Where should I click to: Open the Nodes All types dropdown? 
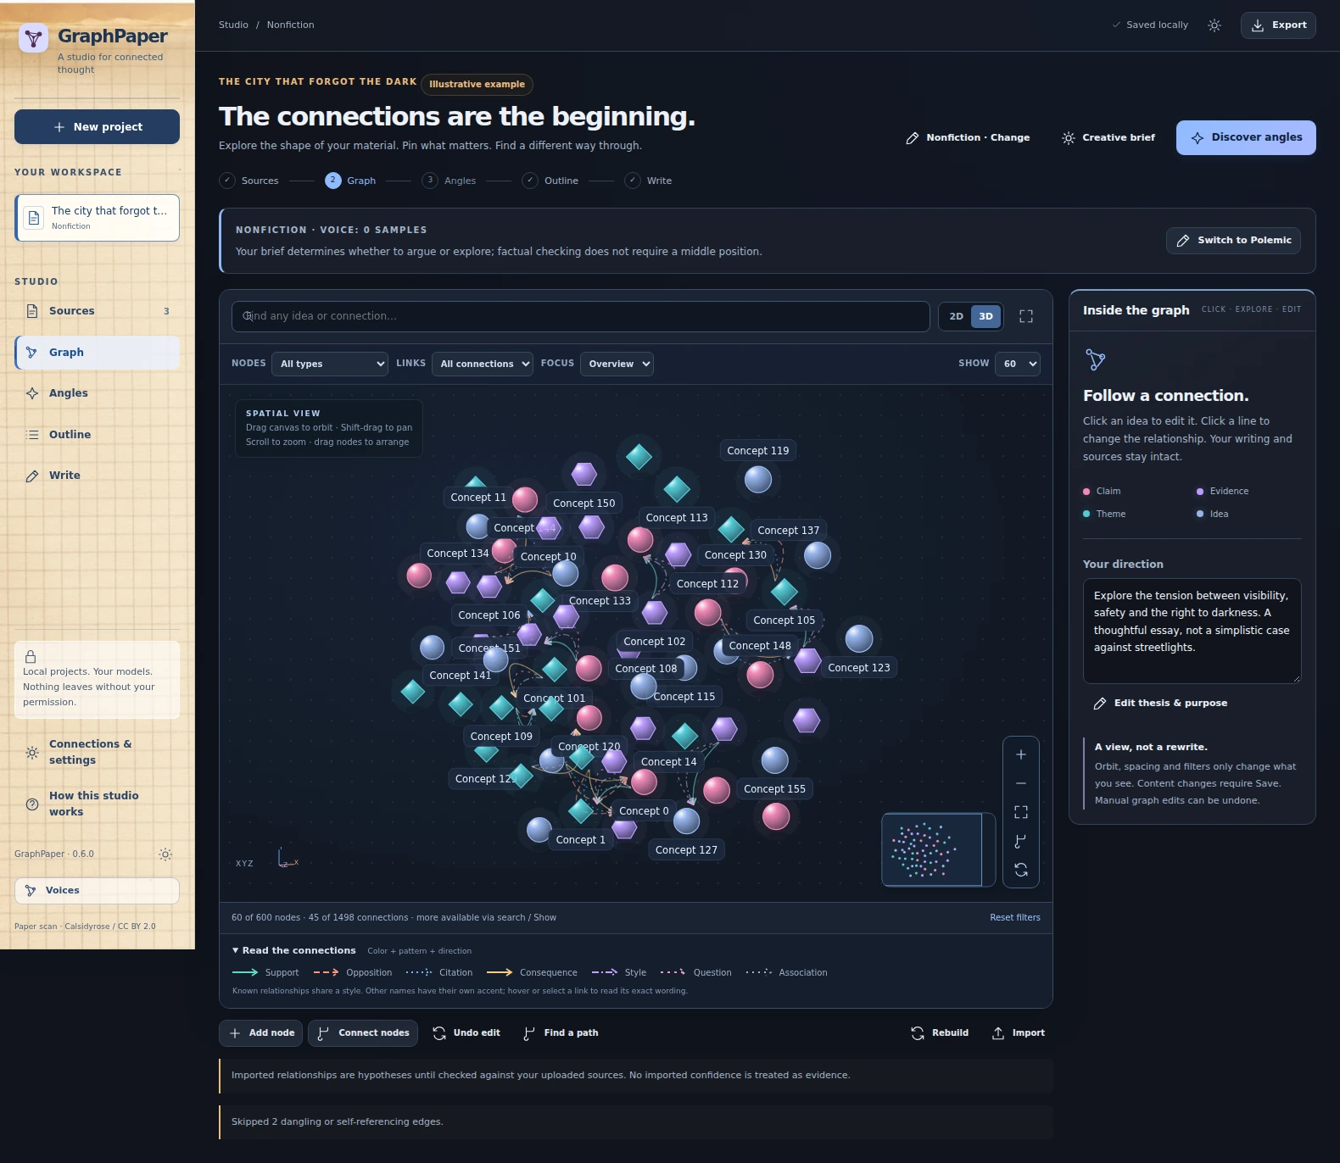[x=330, y=364]
